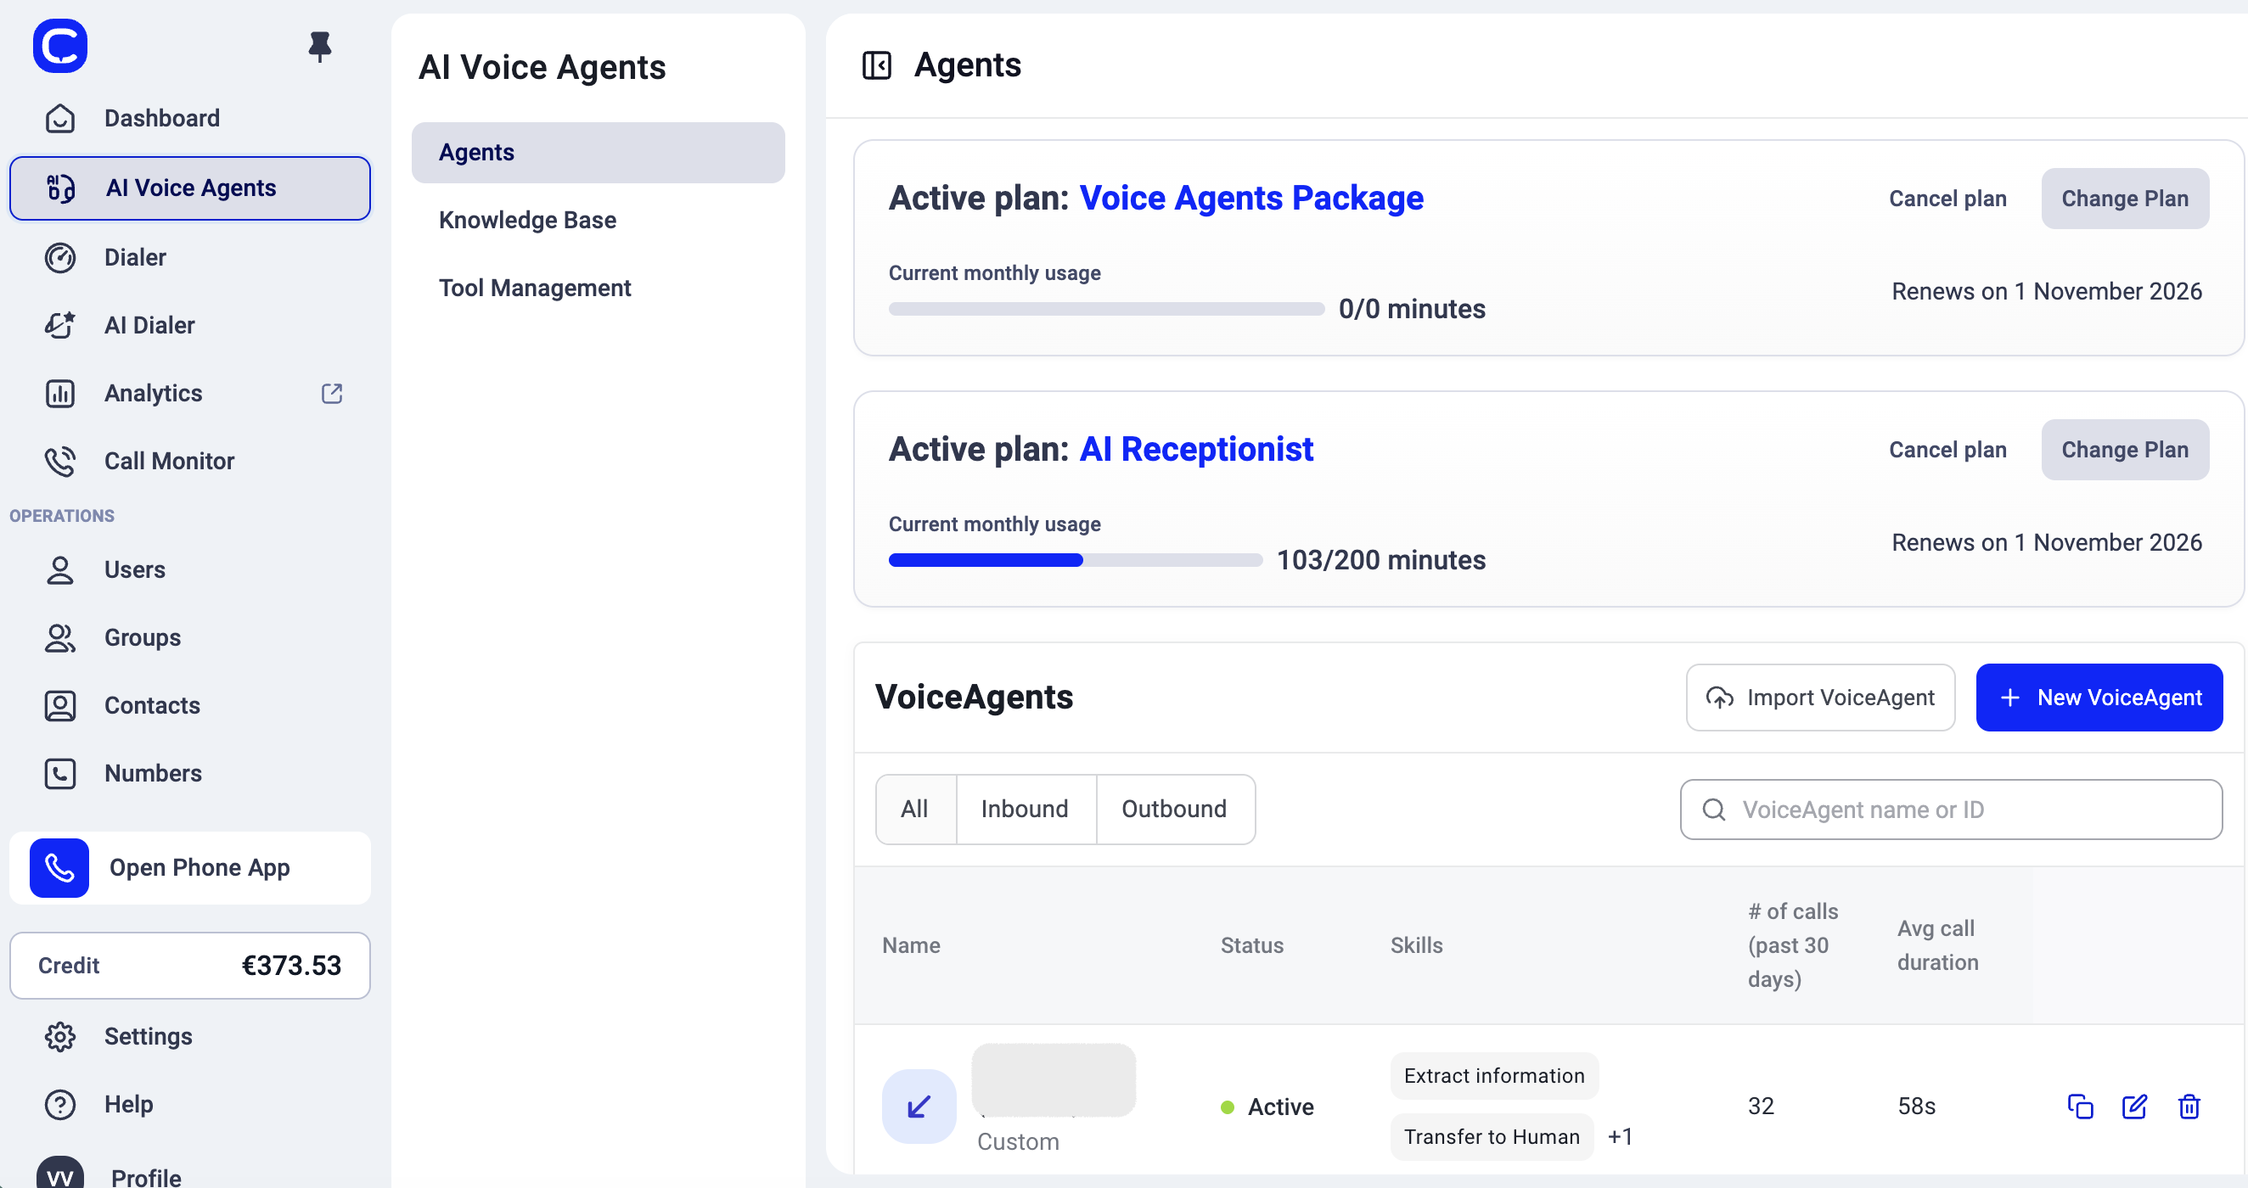Cancel the Voice Agents Package plan

click(1947, 199)
